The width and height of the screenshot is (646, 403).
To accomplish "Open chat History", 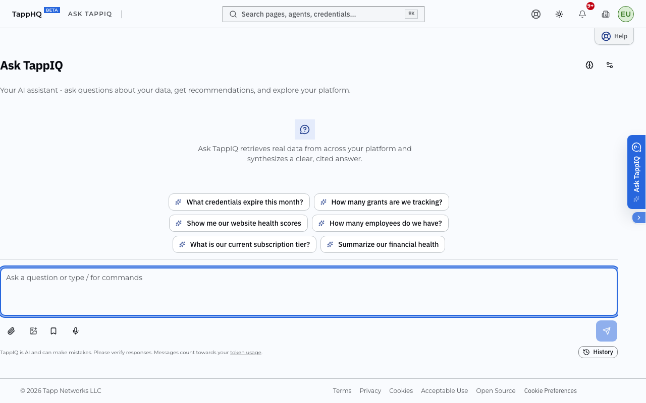I will click(x=598, y=352).
